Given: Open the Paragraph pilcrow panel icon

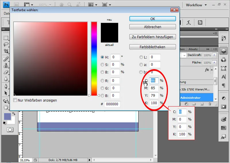Looking at the screenshot, I should tap(224, 85).
